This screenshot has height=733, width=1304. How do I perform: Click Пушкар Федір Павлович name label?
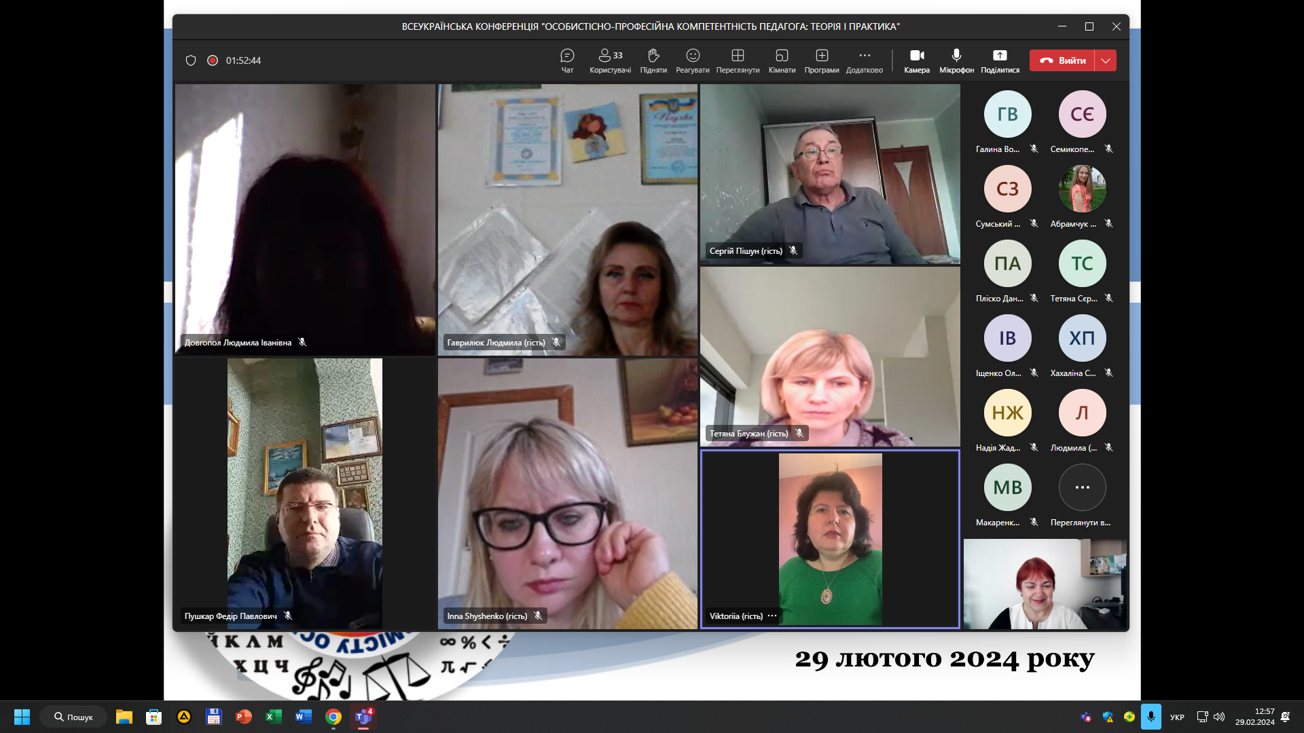click(230, 616)
